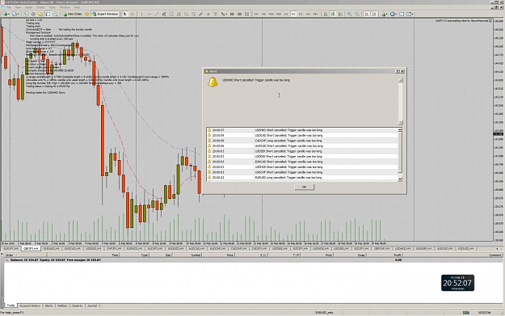Show the Data Window icon
Viewport: 505px width, 316px height.
(33, 14)
